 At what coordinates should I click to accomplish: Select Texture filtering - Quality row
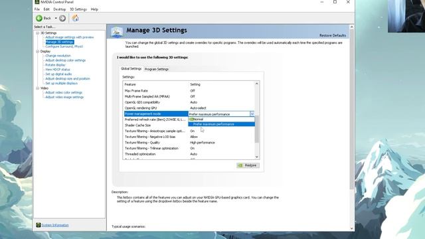click(x=189, y=143)
